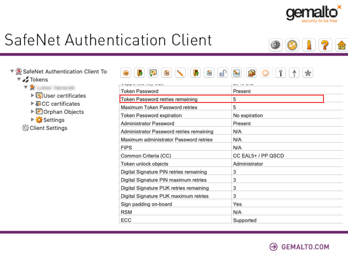
Task: Select Tokens in the tree
Action: pyautogui.click(x=35, y=79)
